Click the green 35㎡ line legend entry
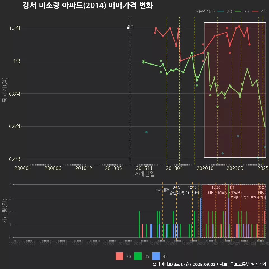 pyautogui.click(x=242, y=11)
